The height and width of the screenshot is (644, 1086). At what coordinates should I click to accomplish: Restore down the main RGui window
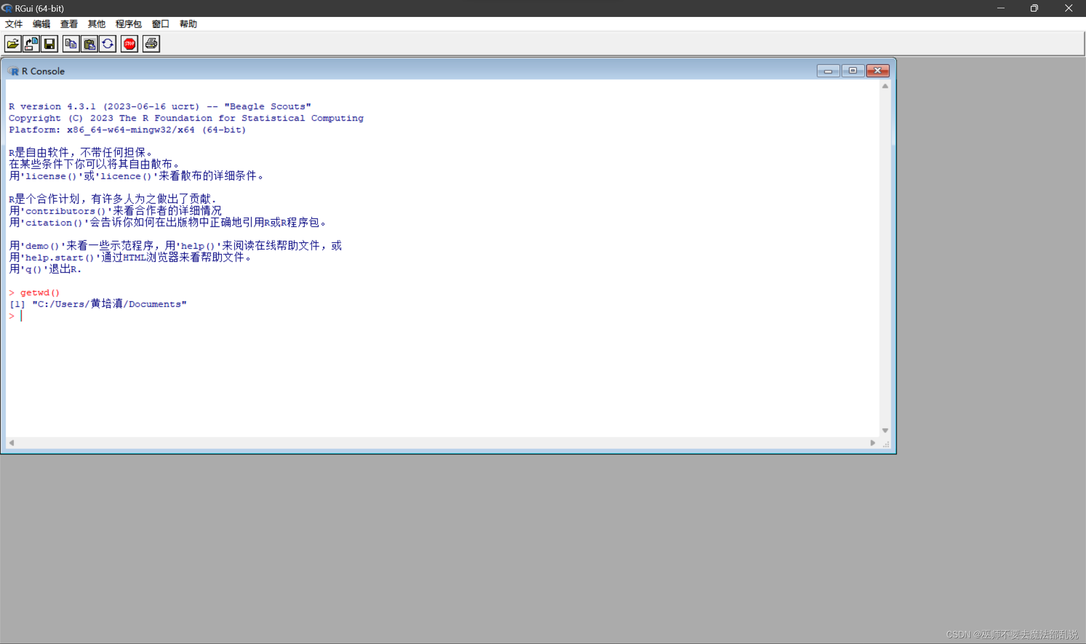[x=1034, y=8]
